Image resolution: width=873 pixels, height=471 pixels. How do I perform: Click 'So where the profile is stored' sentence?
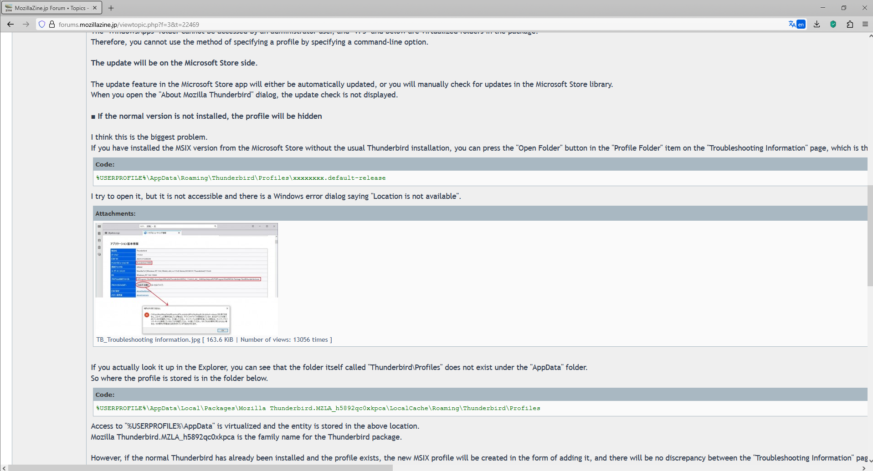(x=179, y=378)
